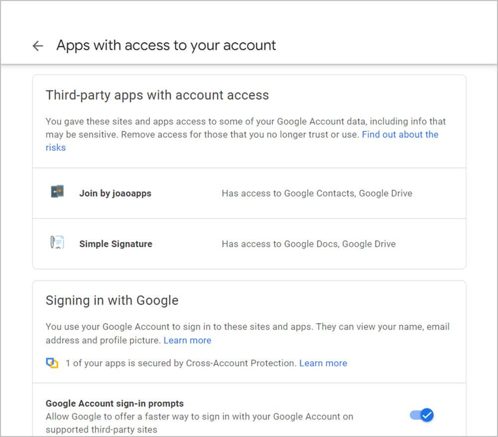Image resolution: width=498 pixels, height=437 pixels.
Task: Go back using the arrow icon
Action: click(37, 46)
